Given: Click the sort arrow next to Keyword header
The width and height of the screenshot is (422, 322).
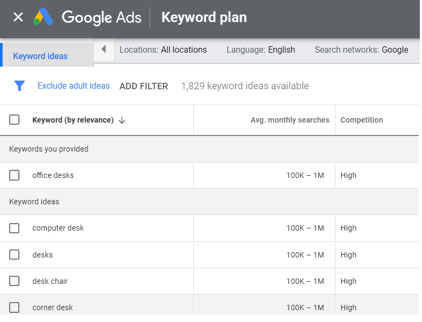Looking at the screenshot, I should (x=122, y=120).
